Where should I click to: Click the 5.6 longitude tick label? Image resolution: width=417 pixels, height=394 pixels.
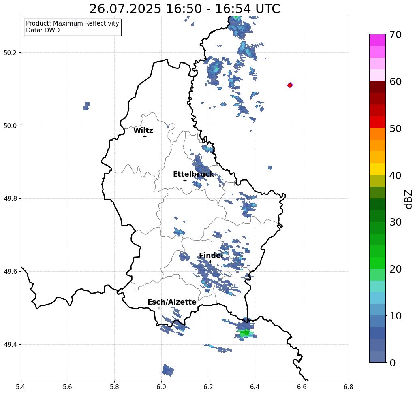68,387
